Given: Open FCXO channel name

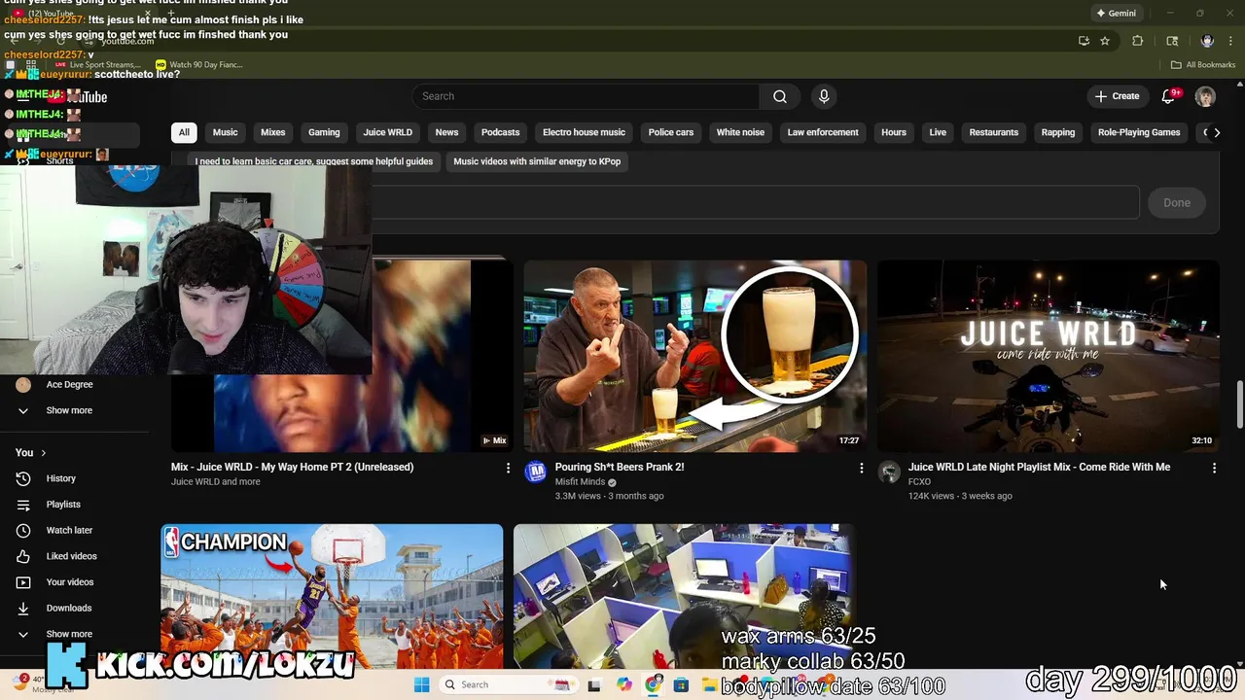Looking at the screenshot, I should coord(919,482).
